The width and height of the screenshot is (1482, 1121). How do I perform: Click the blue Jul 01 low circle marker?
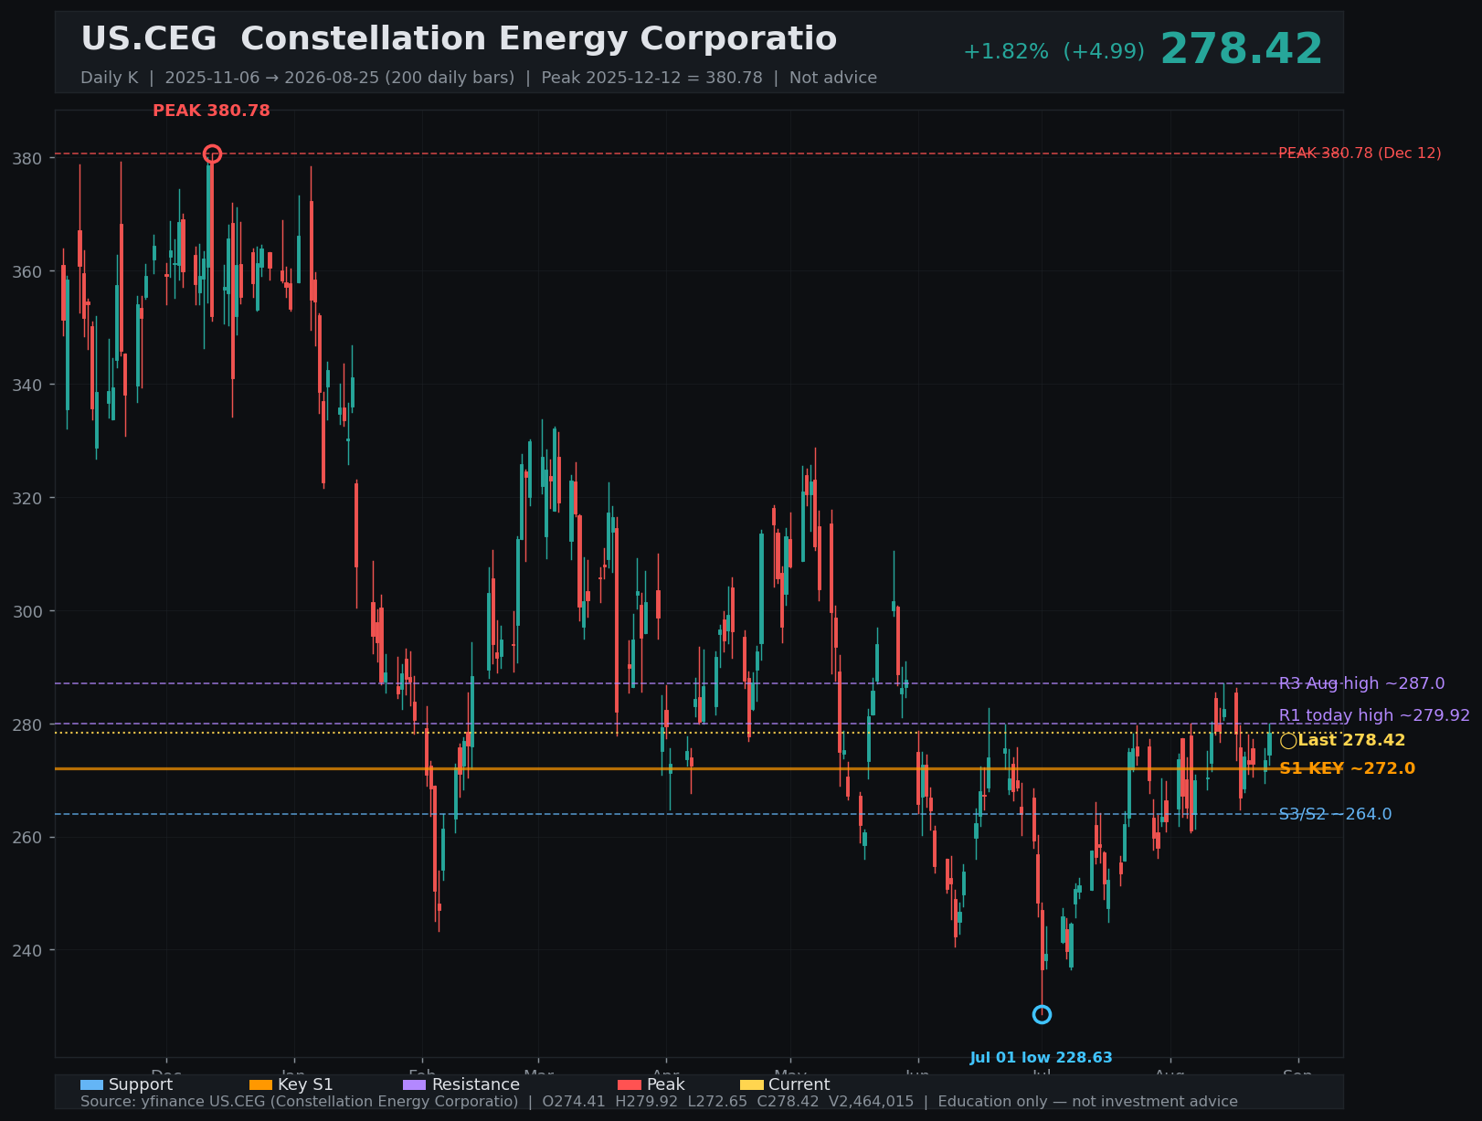(x=1042, y=1015)
